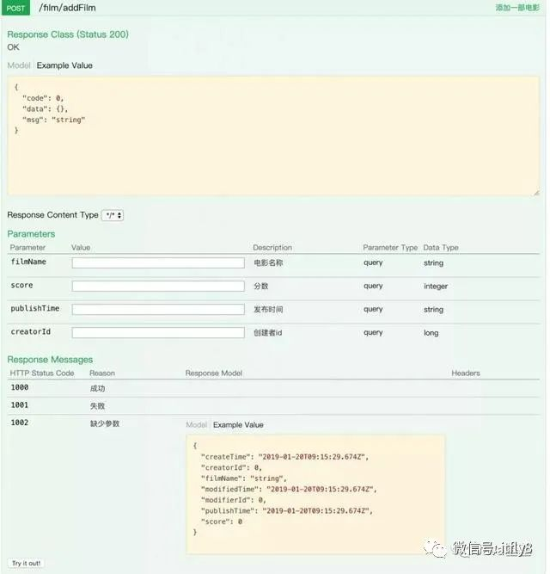Select the Response Class Example Value tab
The height and width of the screenshot is (574, 550).
point(64,65)
